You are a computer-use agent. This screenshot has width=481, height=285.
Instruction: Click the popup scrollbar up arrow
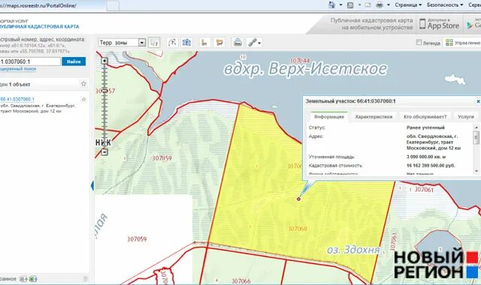click(476, 127)
